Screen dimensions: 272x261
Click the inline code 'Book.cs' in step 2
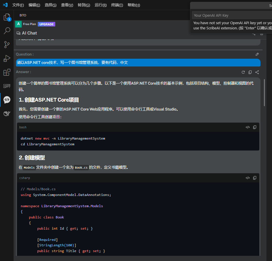click(x=81, y=167)
